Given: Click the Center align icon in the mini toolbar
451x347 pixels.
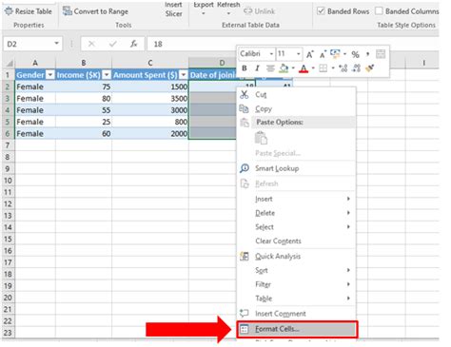Looking at the screenshot, I should tap(270, 67).
